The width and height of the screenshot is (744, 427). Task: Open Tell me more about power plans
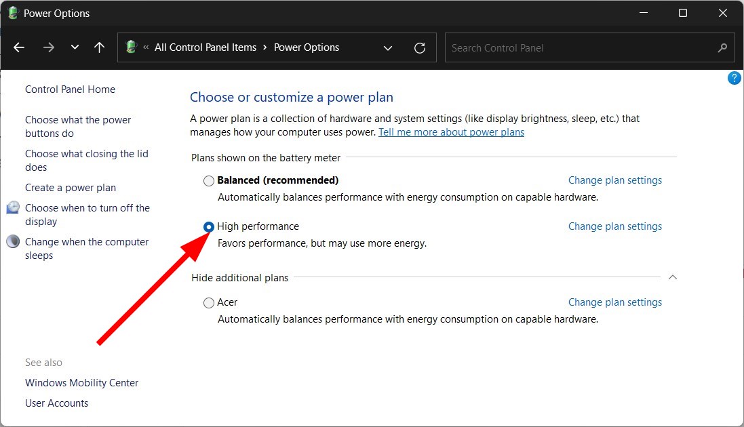451,132
